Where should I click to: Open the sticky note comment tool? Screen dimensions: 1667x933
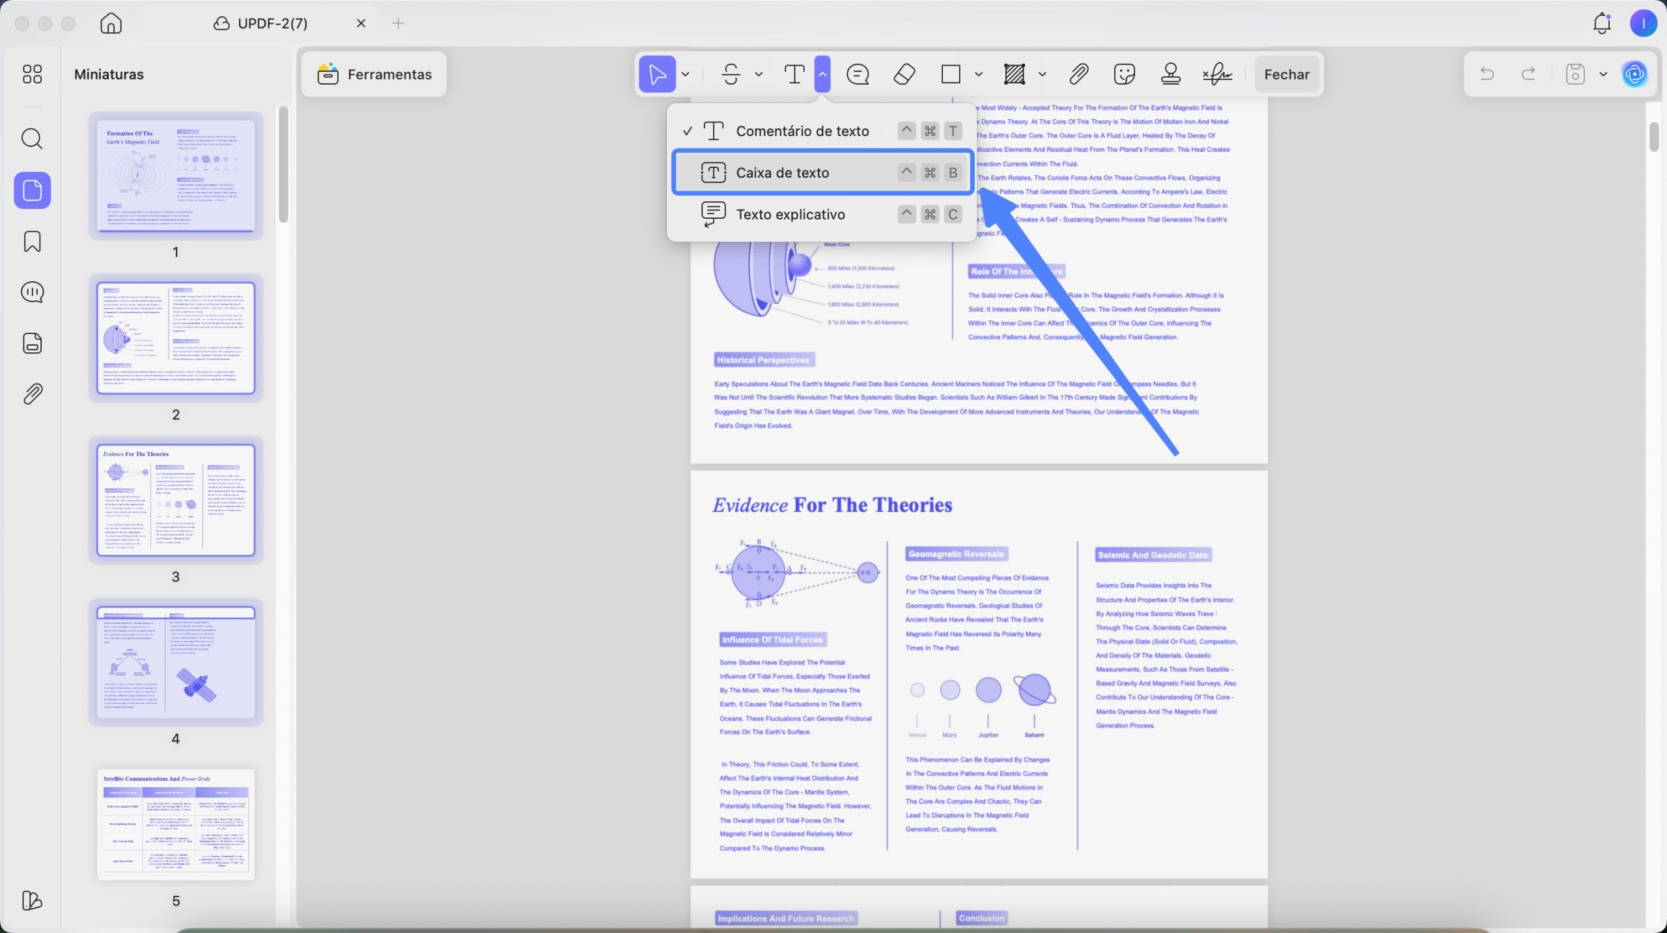pos(858,74)
